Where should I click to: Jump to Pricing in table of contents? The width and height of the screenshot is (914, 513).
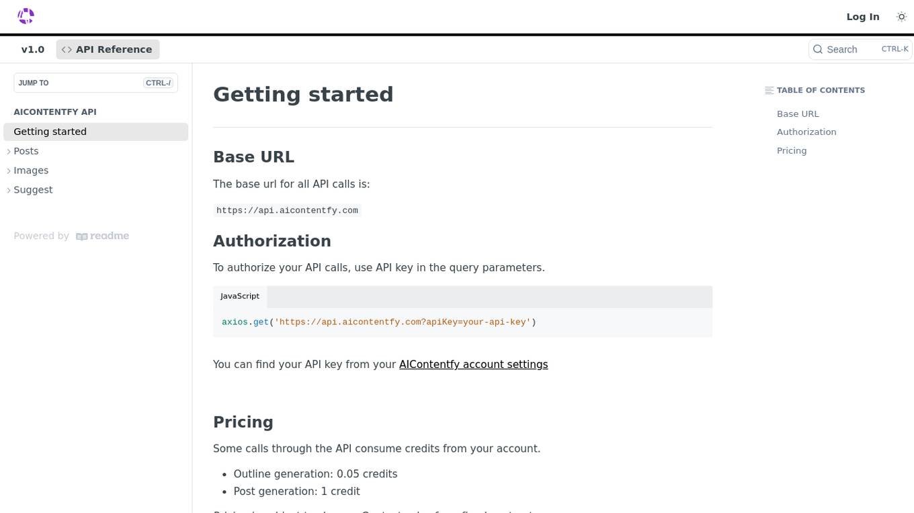coord(792,151)
